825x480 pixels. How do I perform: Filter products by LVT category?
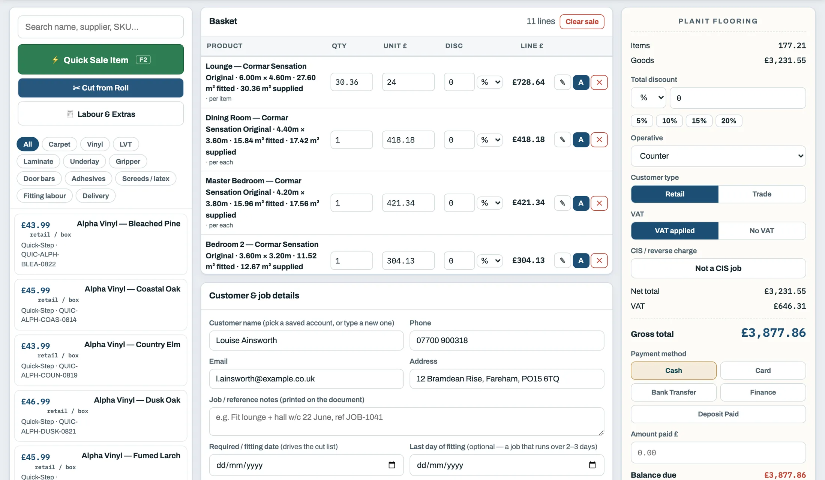pos(126,144)
